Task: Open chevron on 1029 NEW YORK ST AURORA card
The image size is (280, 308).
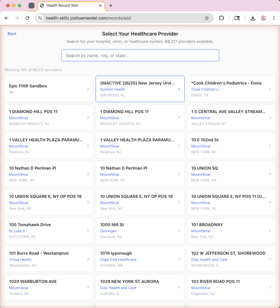Action: [x=179, y=287]
